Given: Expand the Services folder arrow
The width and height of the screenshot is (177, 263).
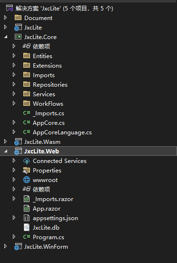Looking at the screenshot, I should tap(14, 94).
